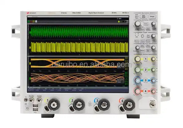Click the right Measure section knob
Screen dimensions: 183x128
tap(154, 48)
